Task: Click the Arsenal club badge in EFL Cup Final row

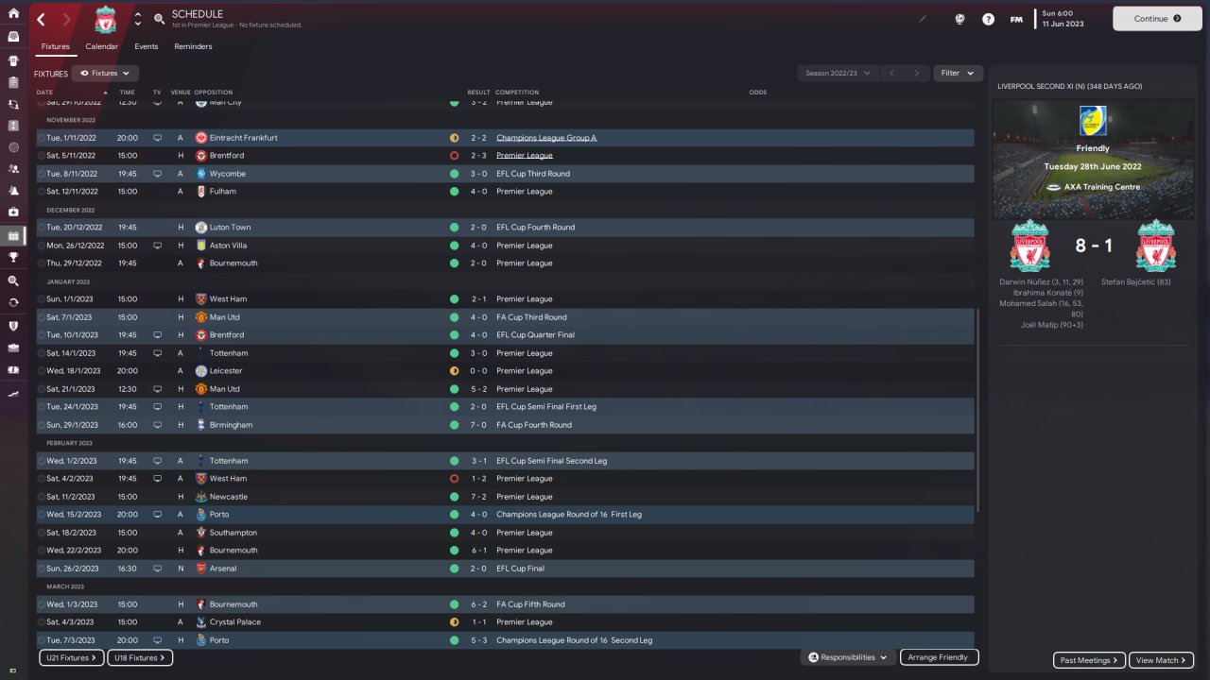Action: pos(201,569)
